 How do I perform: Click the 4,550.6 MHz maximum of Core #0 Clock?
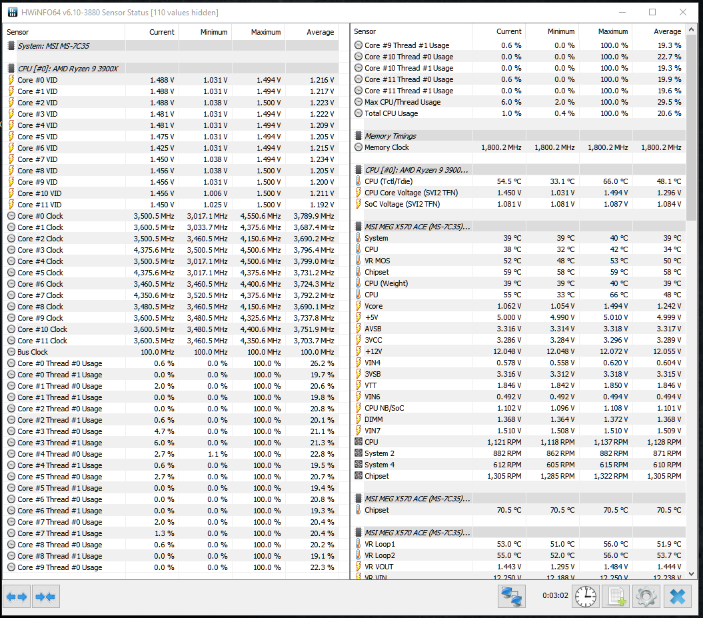(x=260, y=216)
